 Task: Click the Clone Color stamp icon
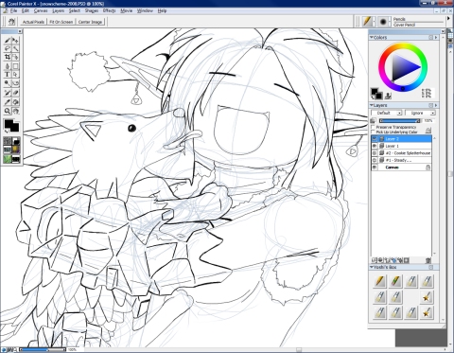click(x=389, y=96)
